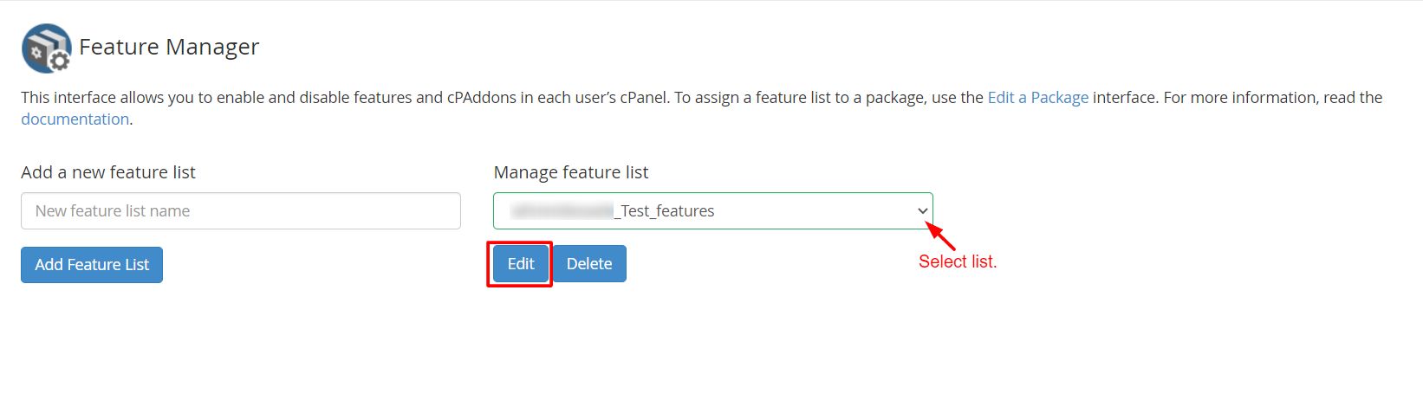The image size is (1423, 400).
Task: Click the blurred prefix in the list selector
Action: click(x=562, y=211)
